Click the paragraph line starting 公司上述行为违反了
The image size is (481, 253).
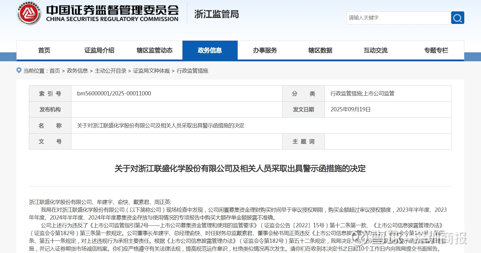pyautogui.click(x=242, y=225)
